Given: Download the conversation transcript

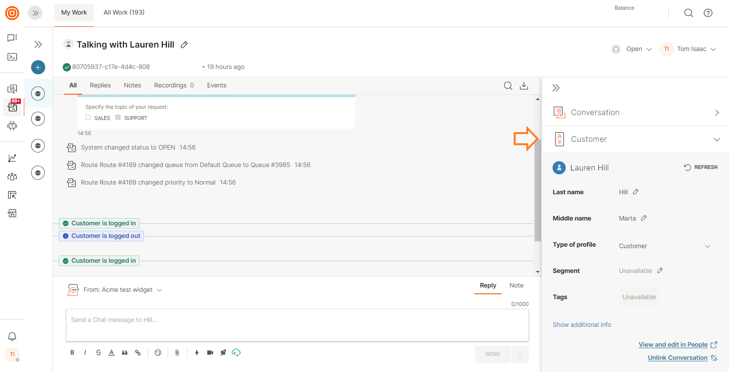Looking at the screenshot, I should pyautogui.click(x=524, y=86).
